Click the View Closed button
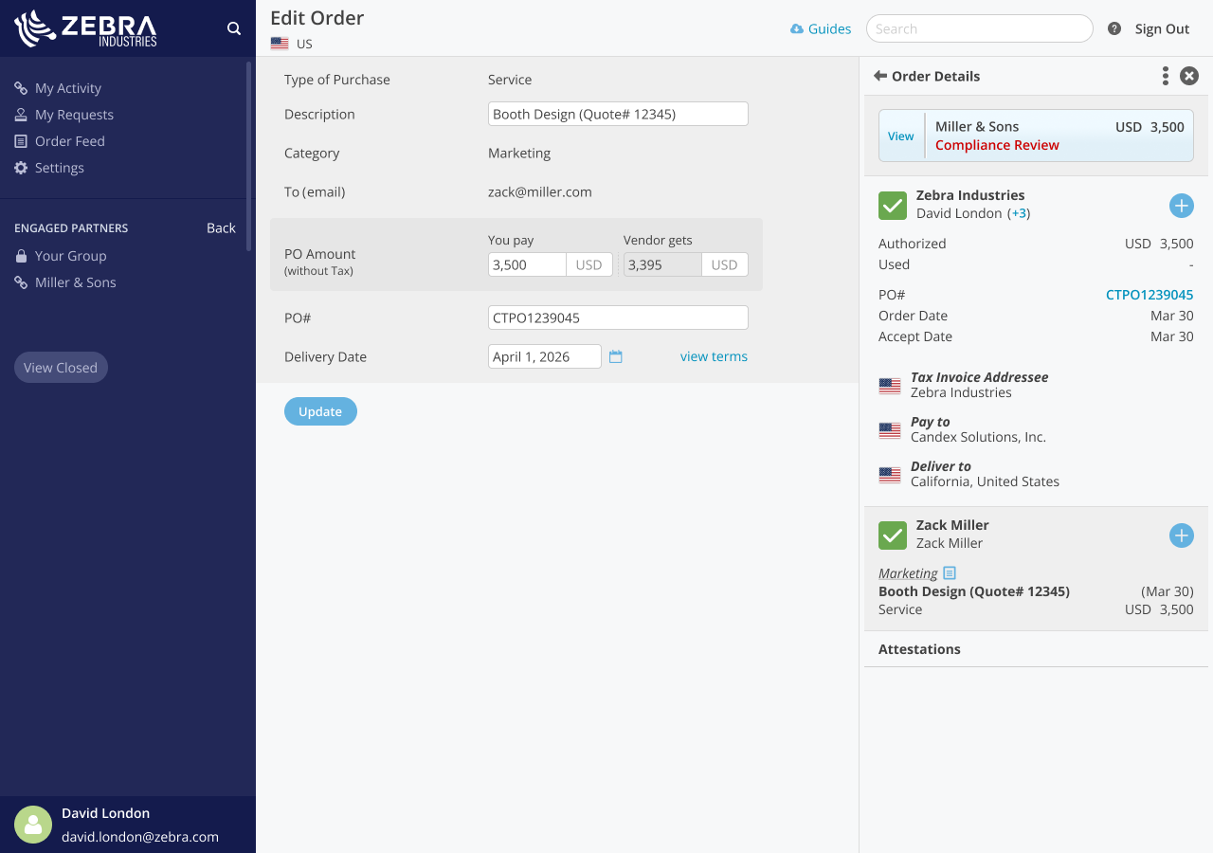 (61, 368)
